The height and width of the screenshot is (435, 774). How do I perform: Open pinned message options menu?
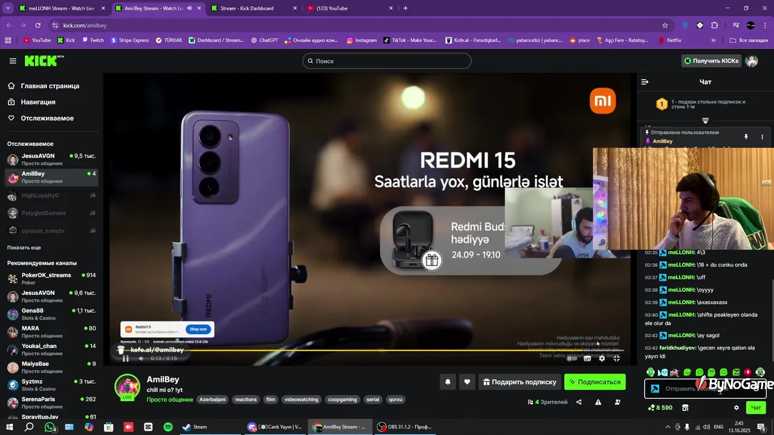click(x=762, y=137)
